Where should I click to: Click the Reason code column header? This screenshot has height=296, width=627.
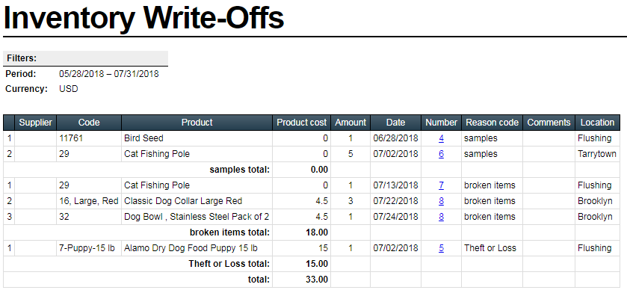click(x=492, y=123)
